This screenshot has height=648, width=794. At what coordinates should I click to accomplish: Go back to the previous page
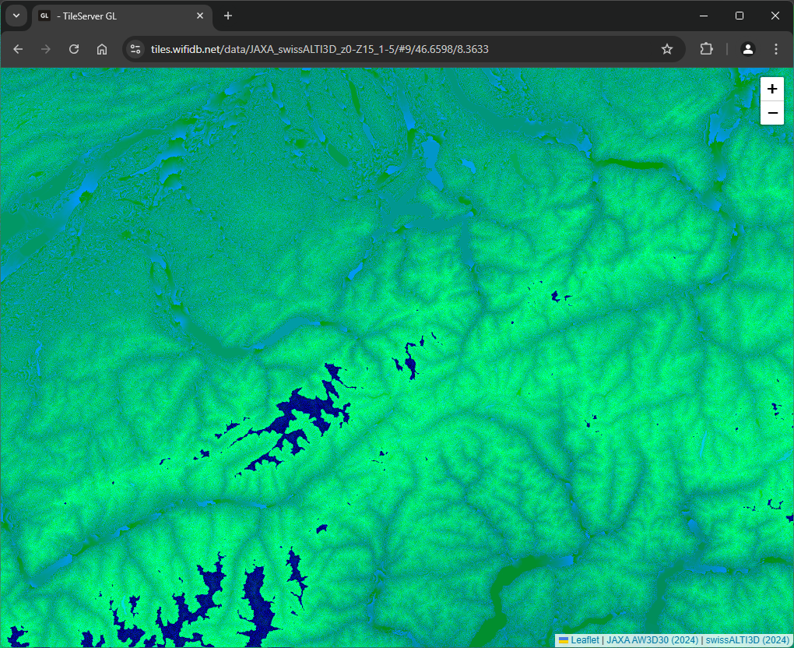coord(19,49)
